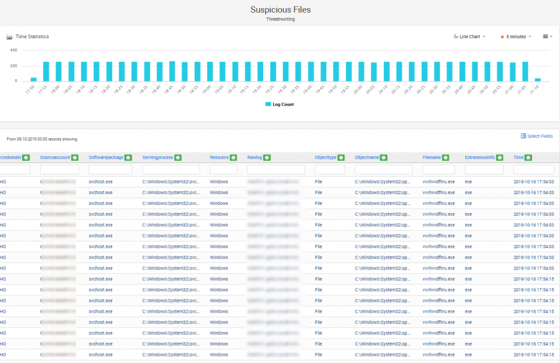Click the green icon beside Rawlog header
The height and width of the screenshot is (363, 560).
click(266, 157)
